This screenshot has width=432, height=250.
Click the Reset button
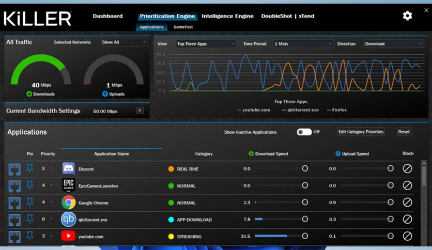click(x=404, y=132)
